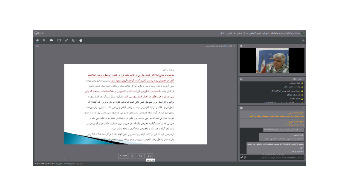This screenshot has width=339, height=196.
Task: Click the chat bubble icon in panel header
Action: [x=241, y=108]
